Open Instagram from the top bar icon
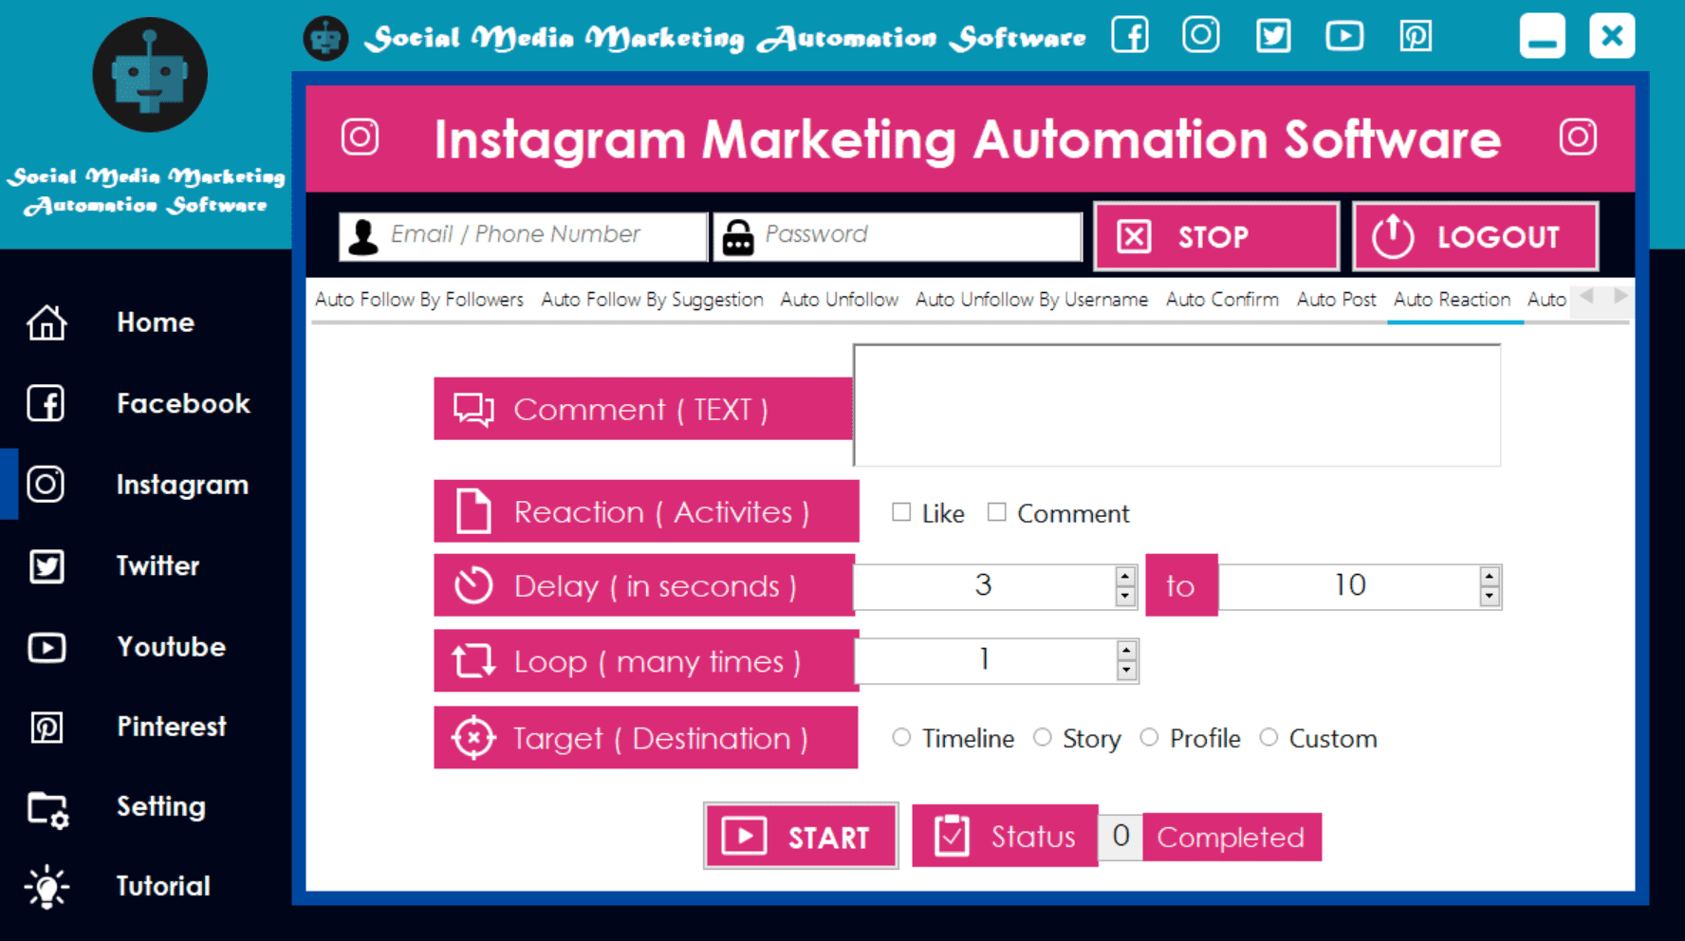 pyautogui.click(x=1201, y=36)
